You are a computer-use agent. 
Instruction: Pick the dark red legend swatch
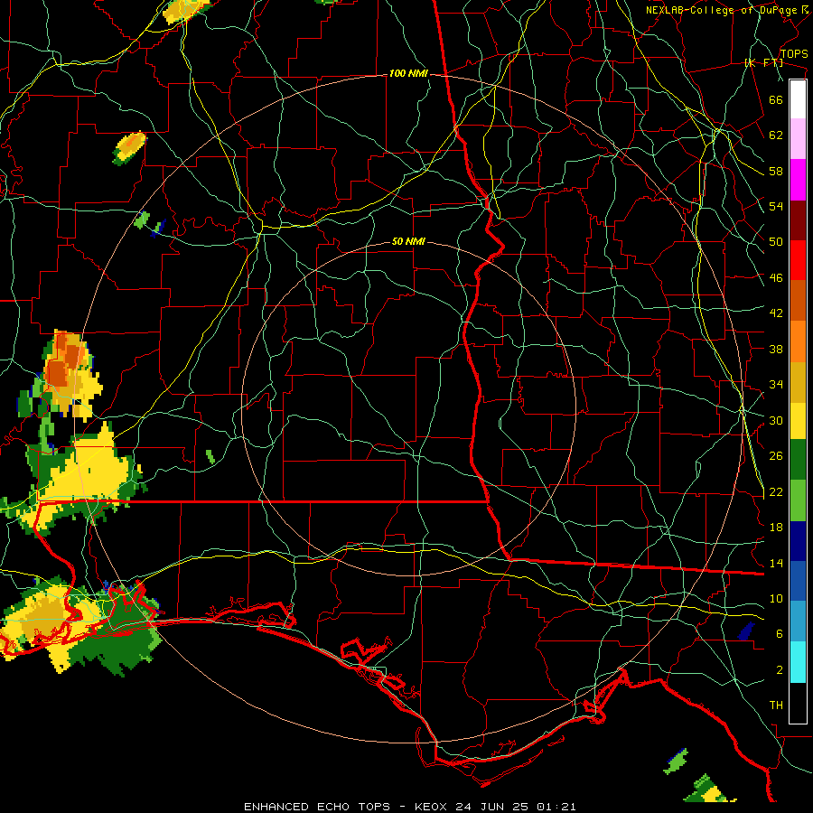click(x=798, y=220)
